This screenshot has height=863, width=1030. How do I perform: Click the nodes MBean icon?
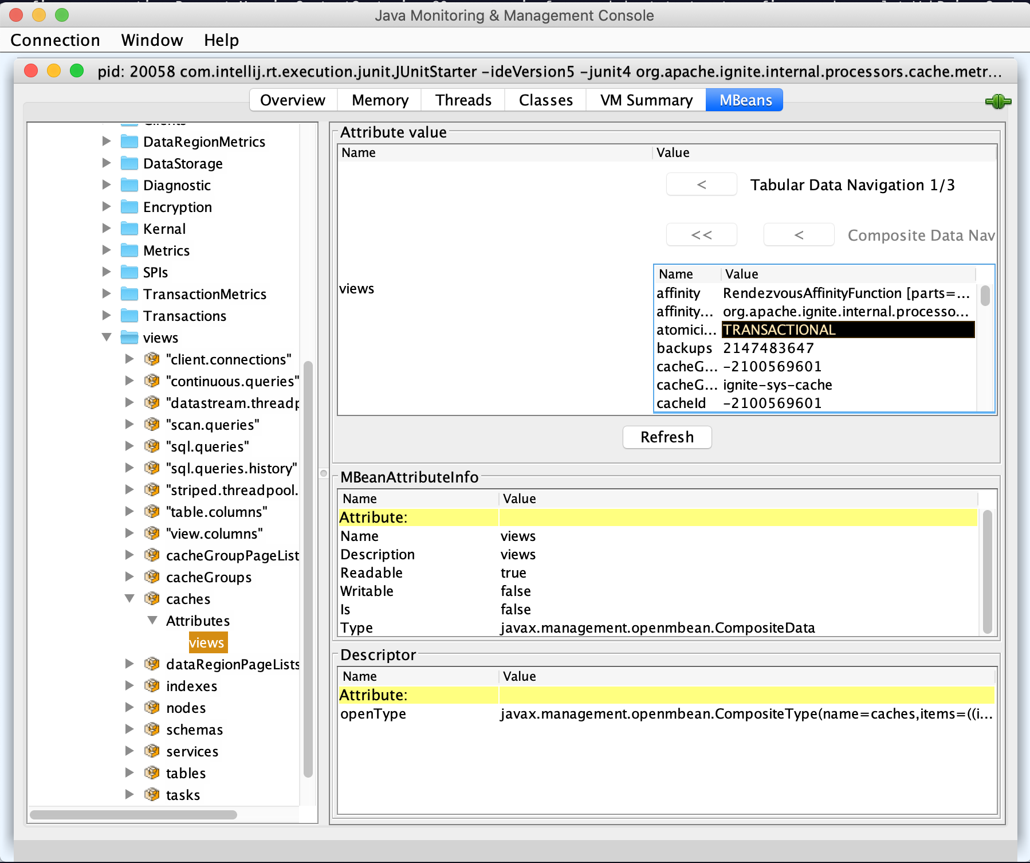click(x=152, y=708)
